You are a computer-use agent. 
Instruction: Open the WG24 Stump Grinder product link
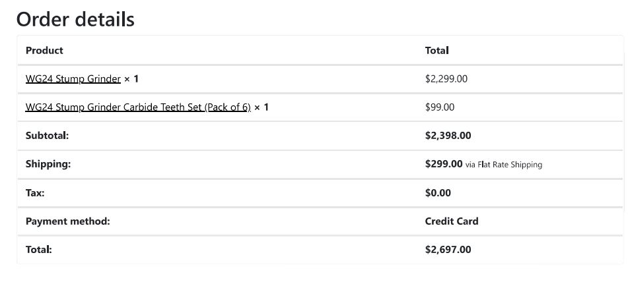(73, 79)
